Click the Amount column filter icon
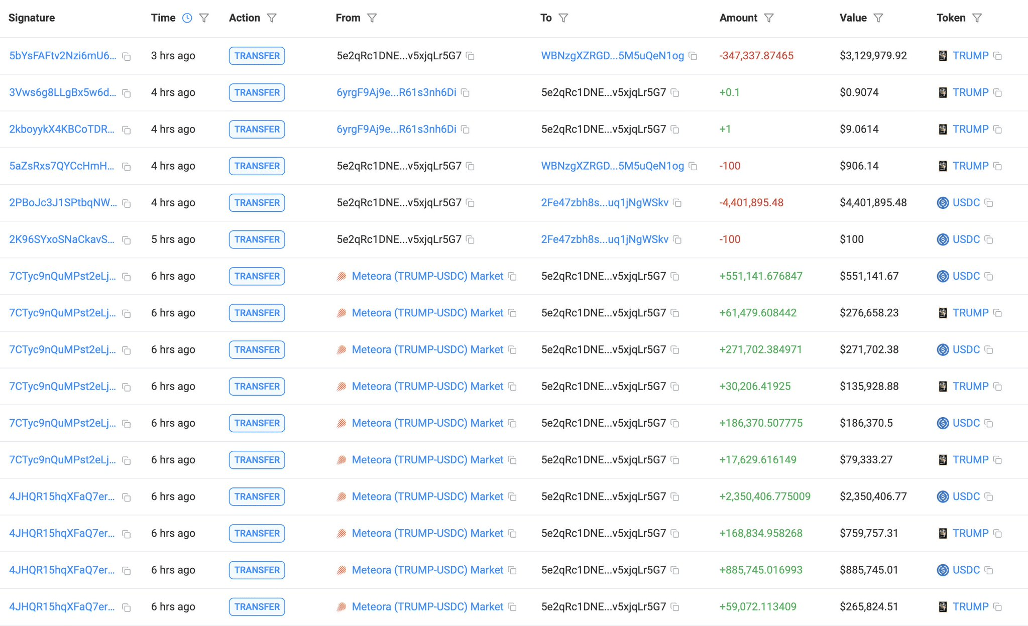Viewport: 1028px width, 626px height. pos(769,18)
